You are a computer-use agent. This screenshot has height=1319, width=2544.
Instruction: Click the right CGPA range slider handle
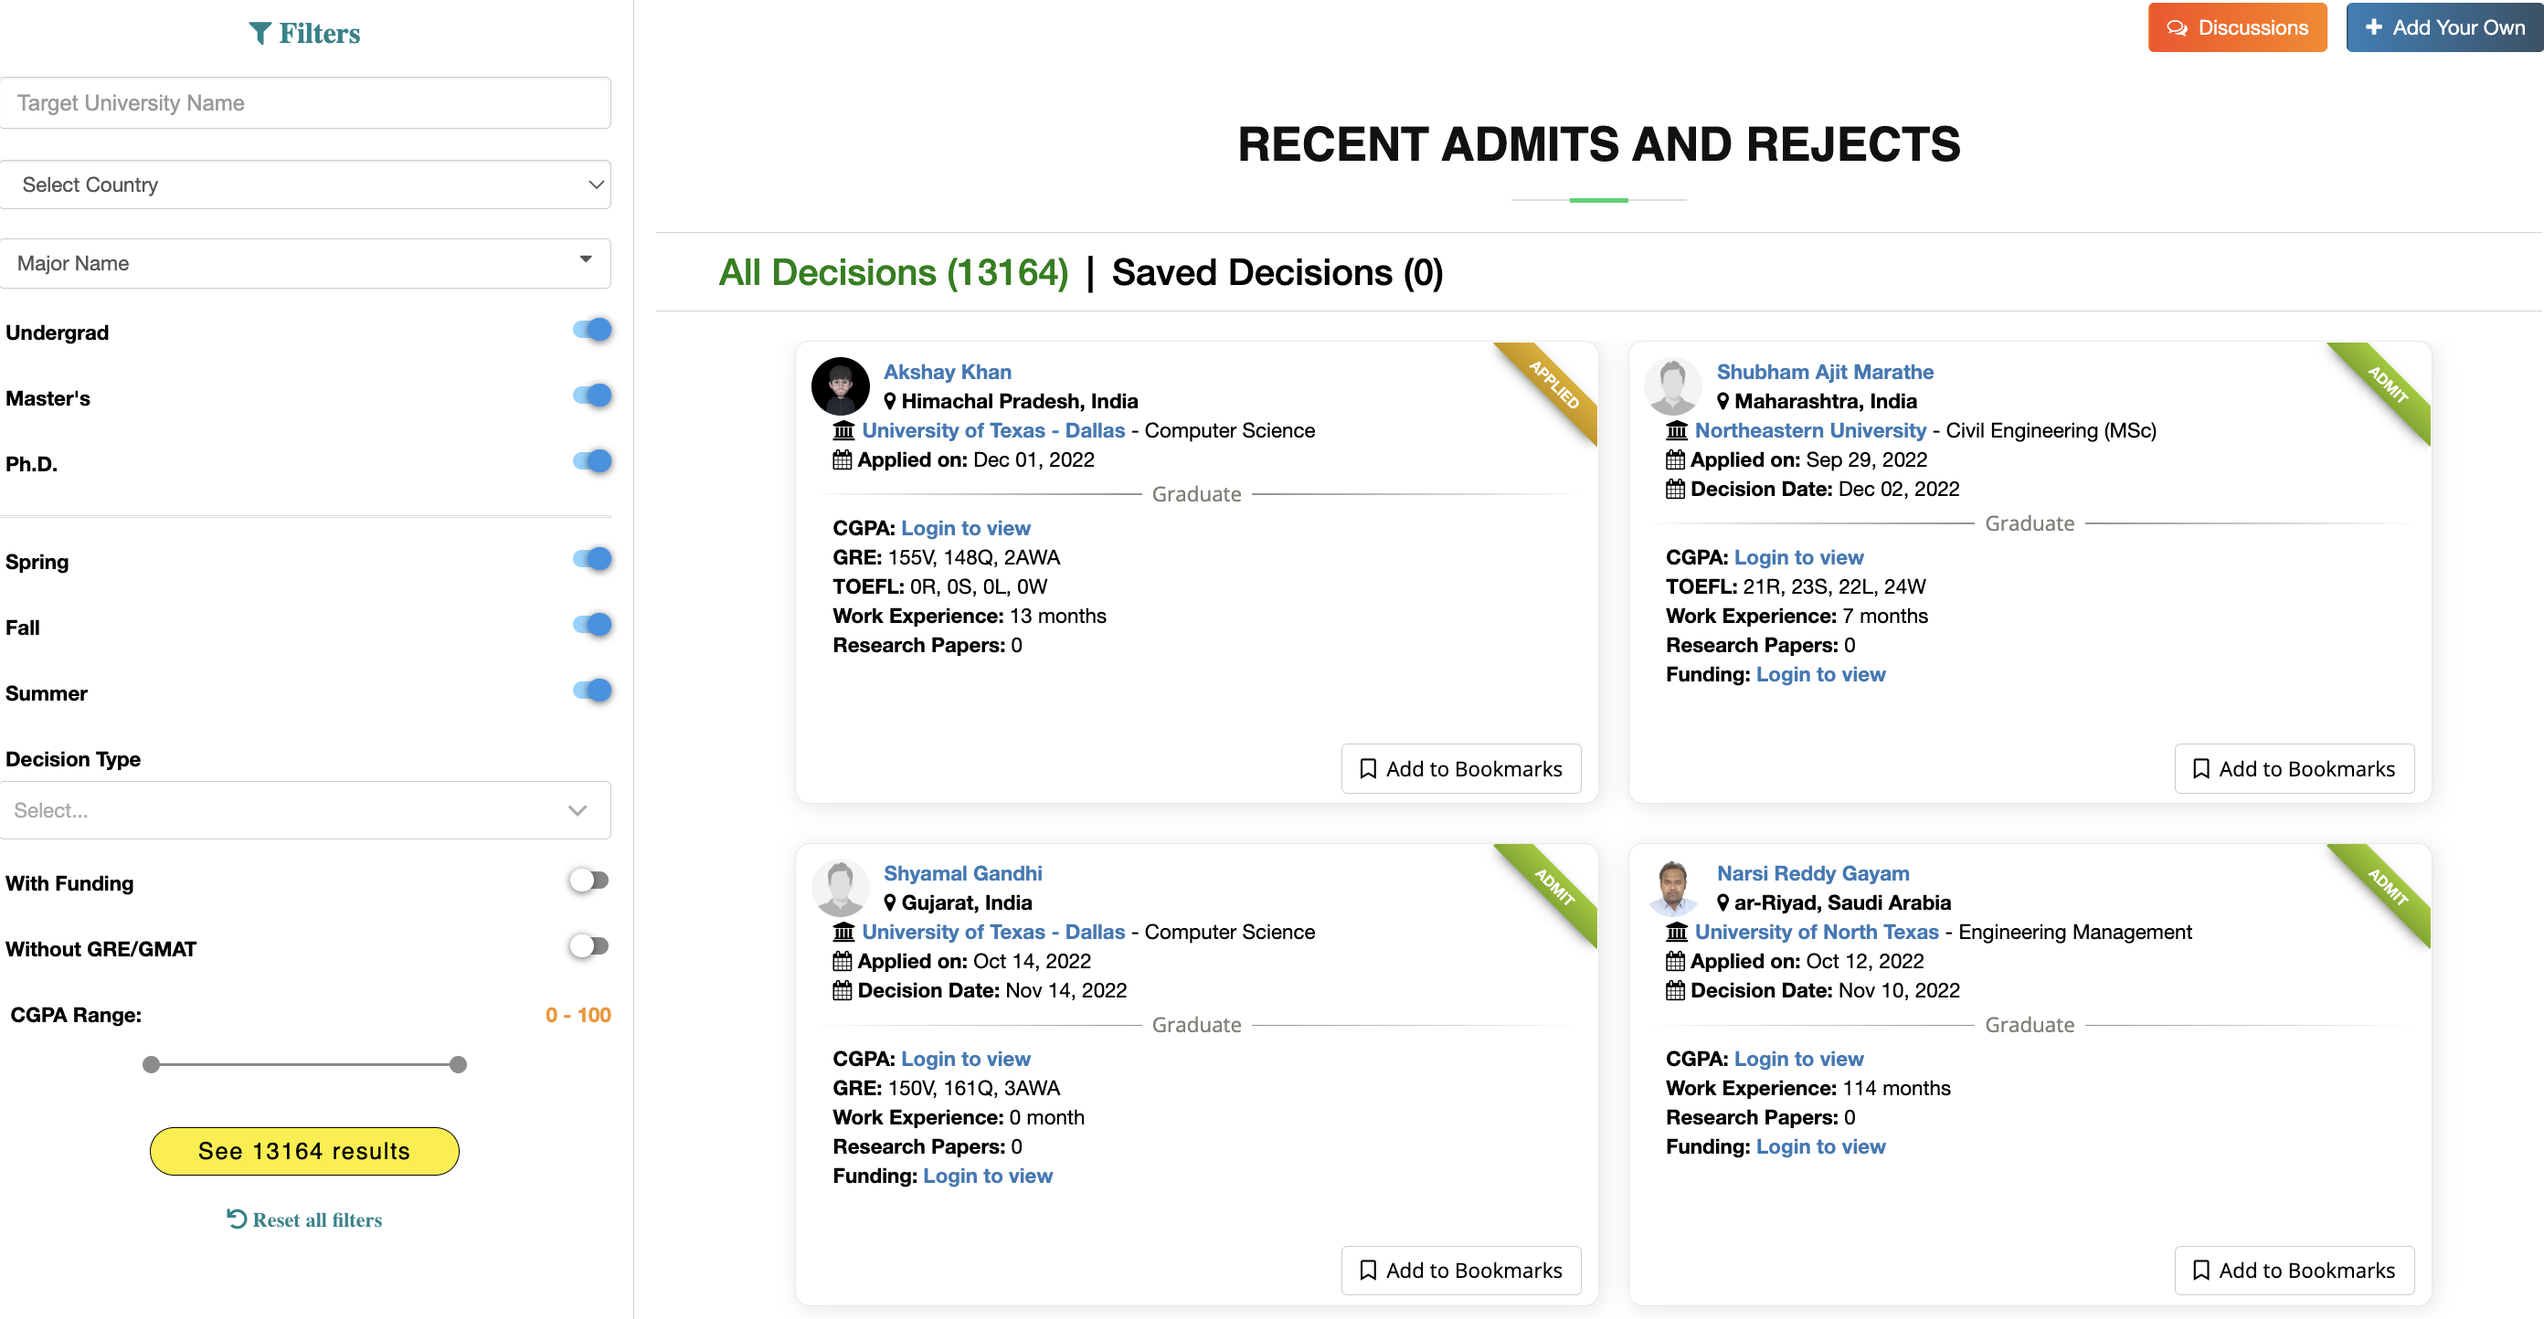[457, 1064]
